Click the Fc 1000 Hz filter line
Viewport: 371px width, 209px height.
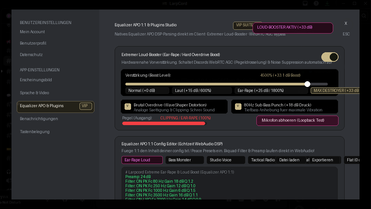tap(160, 190)
